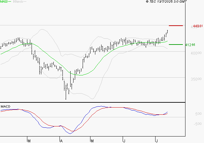Select the 412.65 support price label
Viewport: 204px width, 143px height.
[190, 45]
